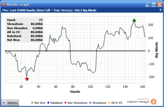Minimize the Results Graph window

coord(147,5)
